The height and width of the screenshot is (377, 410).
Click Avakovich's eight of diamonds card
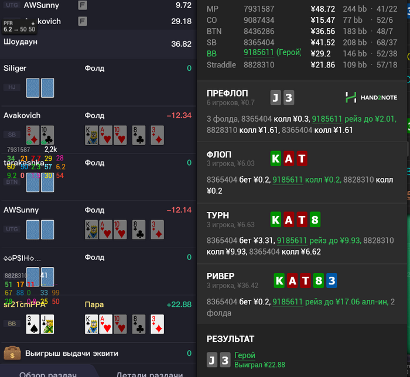click(x=33, y=135)
